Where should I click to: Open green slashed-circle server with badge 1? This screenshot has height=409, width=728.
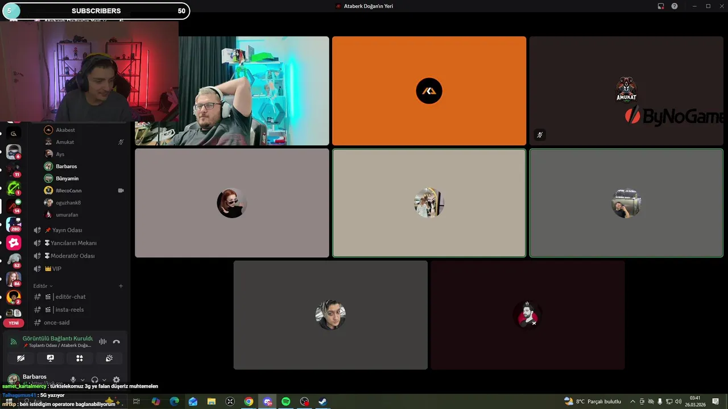pos(14,187)
